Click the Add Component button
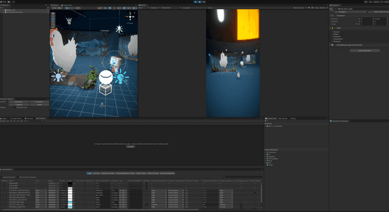Viewport: 389px width, 212px height. 364,51
